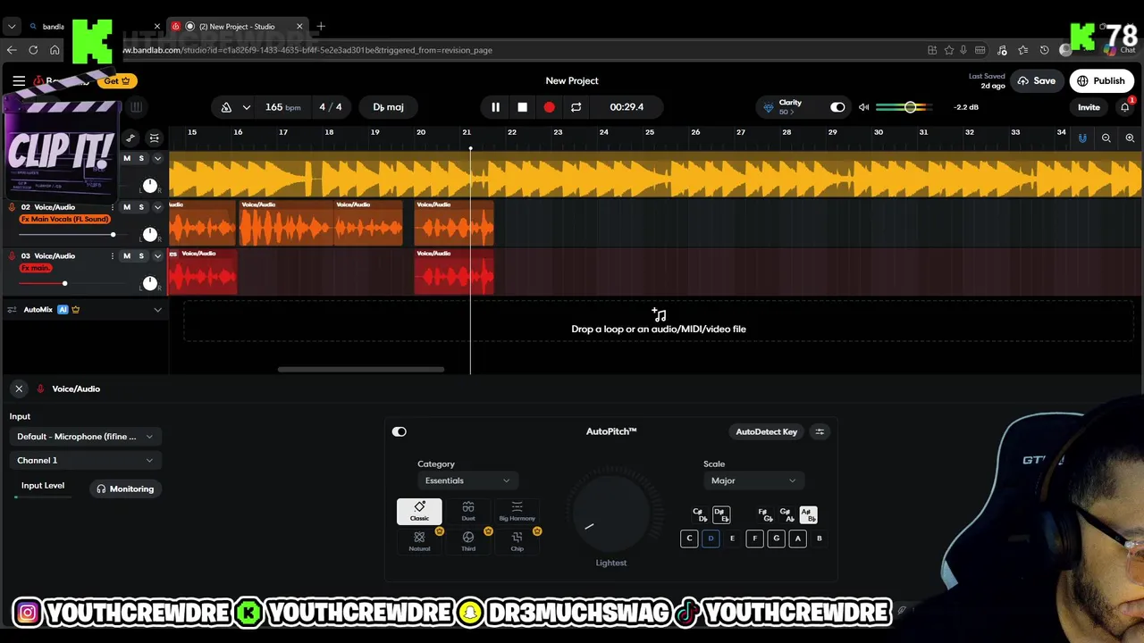Mute the first yellow track
The width and height of the screenshot is (1144, 643).
coord(127,158)
